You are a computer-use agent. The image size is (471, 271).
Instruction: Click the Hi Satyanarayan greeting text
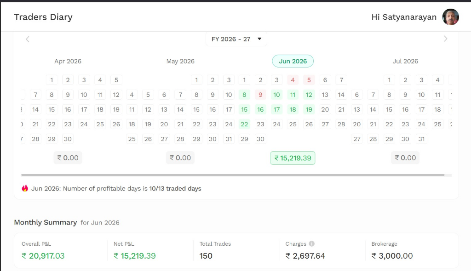coord(404,17)
